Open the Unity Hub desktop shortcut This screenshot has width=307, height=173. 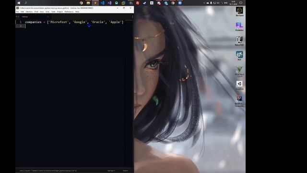point(239,85)
